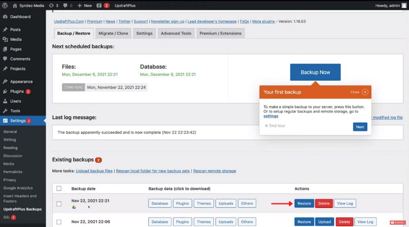409x227 pixels.
Task: Click the WordPress logo in admin bar
Action: point(5,5)
